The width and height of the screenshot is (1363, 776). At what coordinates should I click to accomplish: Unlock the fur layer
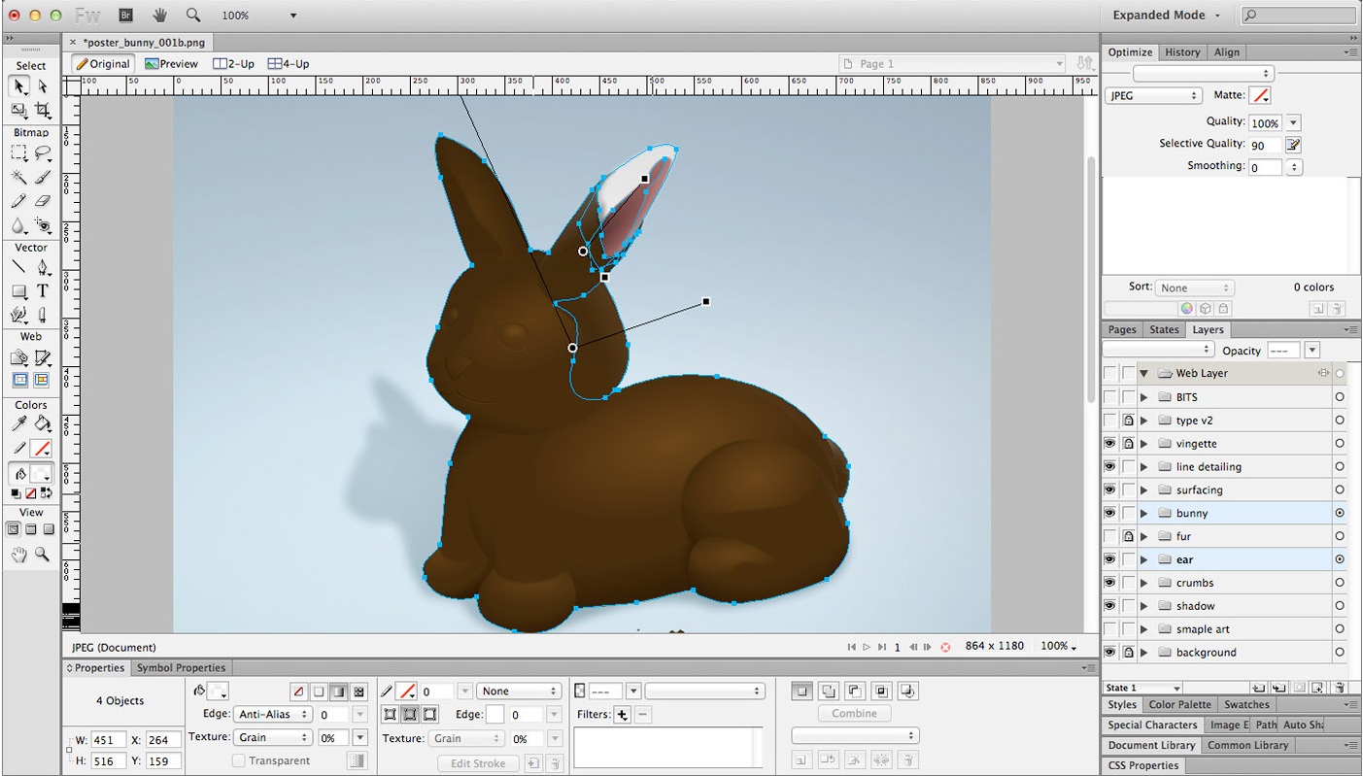click(1128, 536)
